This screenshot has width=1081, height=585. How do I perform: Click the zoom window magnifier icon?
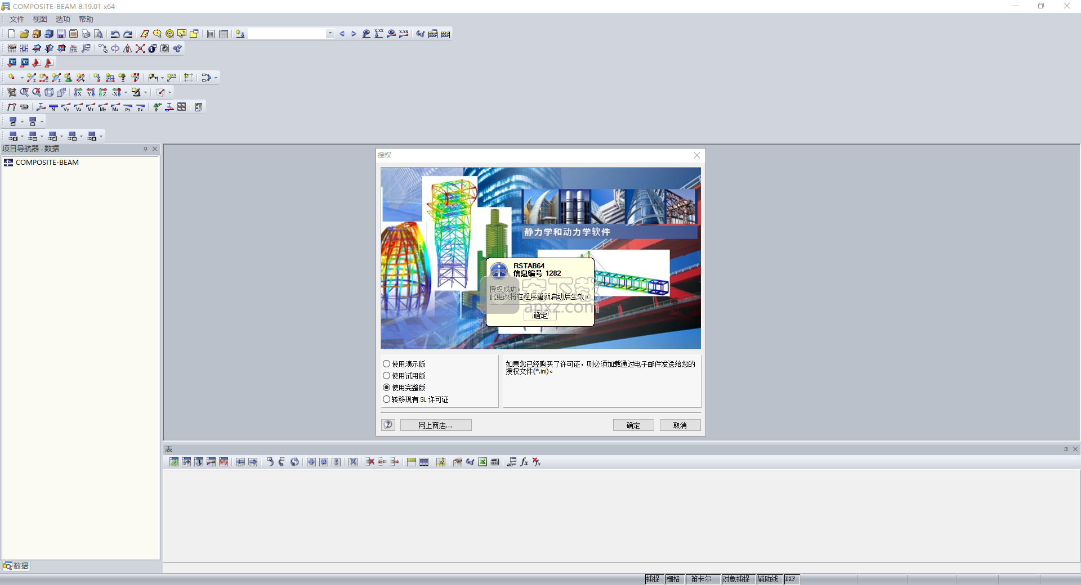coord(24,92)
